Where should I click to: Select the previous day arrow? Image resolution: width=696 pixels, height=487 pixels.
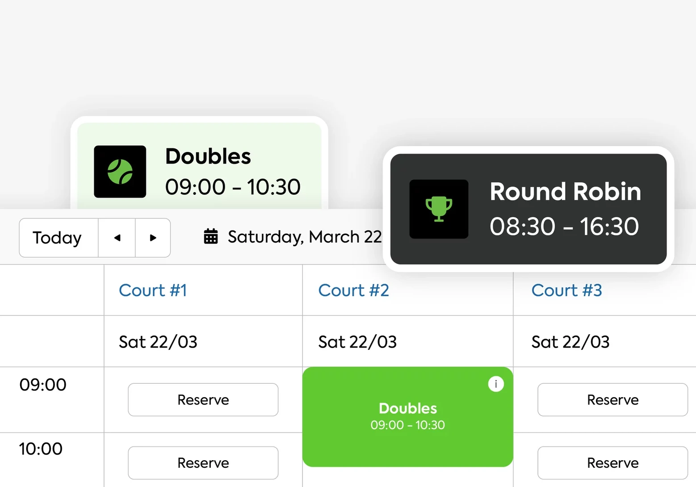pos(117,238)
